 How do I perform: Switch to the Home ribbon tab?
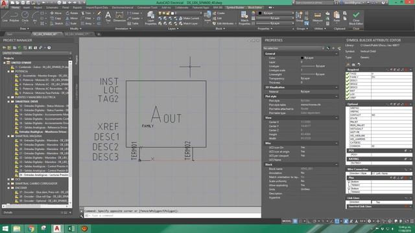16,7
